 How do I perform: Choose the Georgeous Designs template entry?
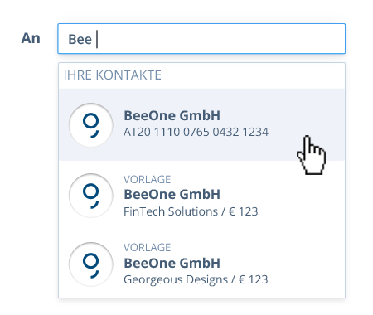tap(201, 264)
